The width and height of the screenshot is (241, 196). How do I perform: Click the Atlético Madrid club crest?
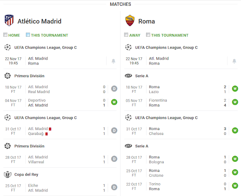pyautogui.click(x=9, y=20)
